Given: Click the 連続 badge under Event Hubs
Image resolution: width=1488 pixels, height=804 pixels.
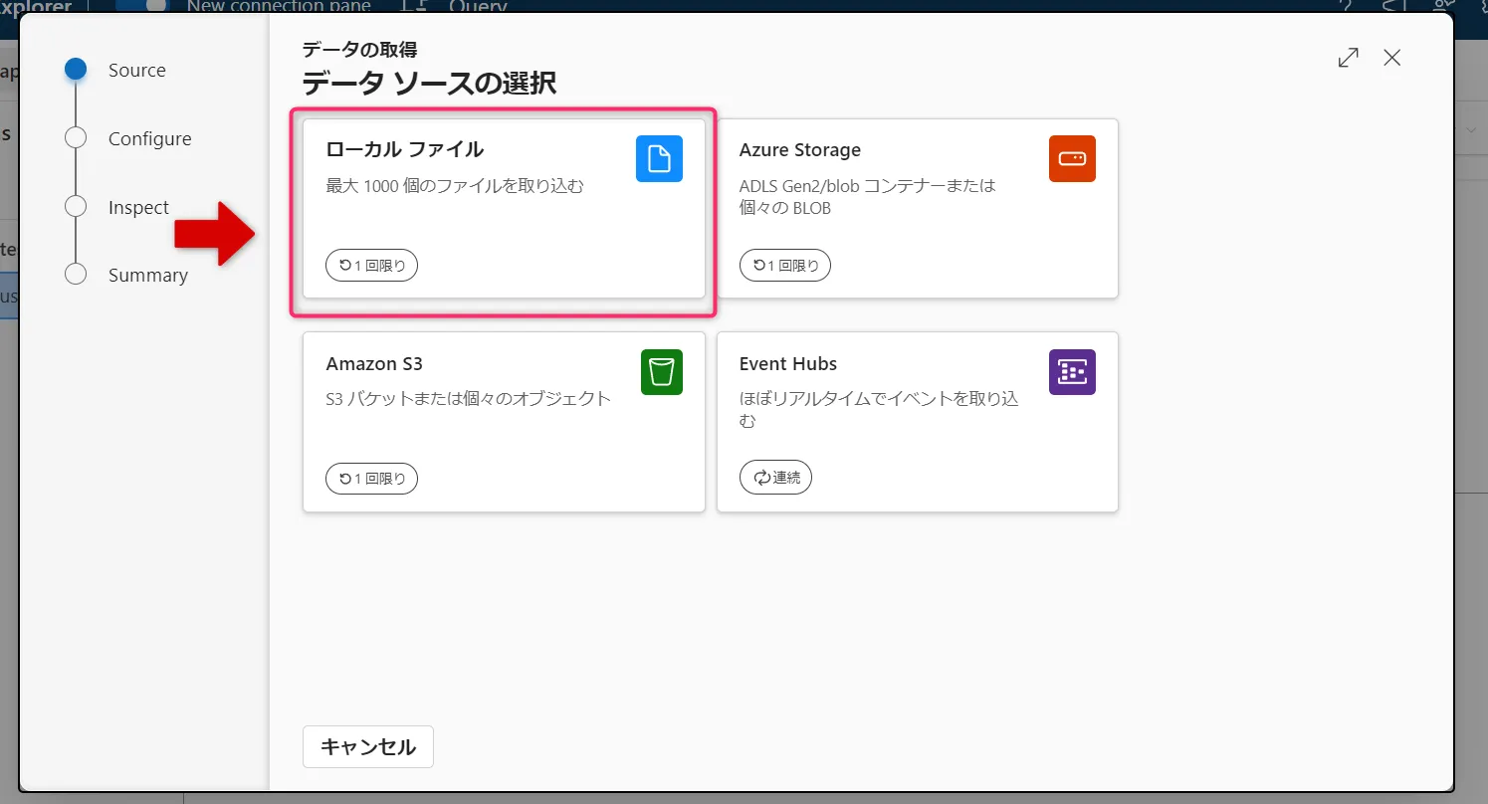Looking at the screenshot, I should (x=775, y=478).
